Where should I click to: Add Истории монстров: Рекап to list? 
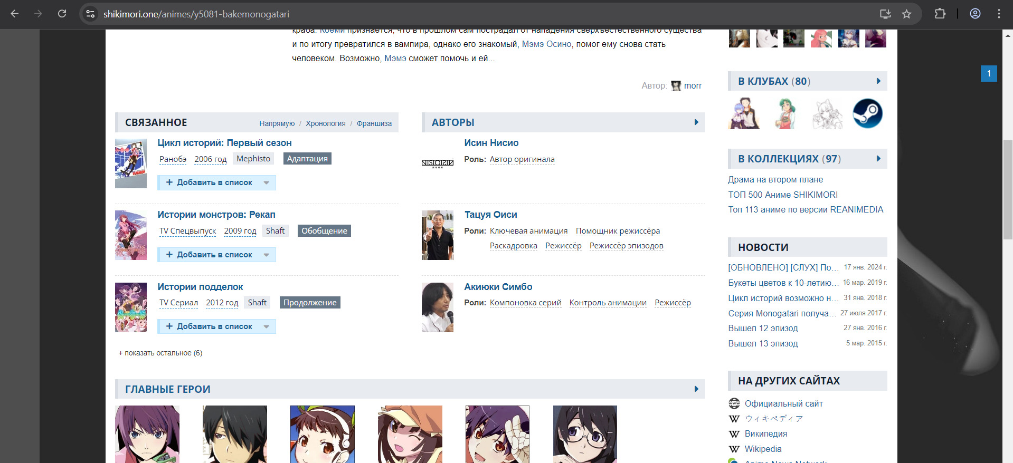(210, 255)
